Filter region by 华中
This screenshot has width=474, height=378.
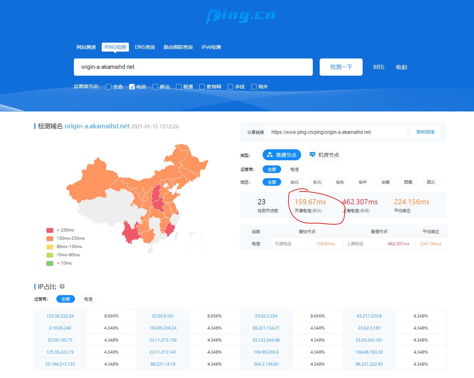(363, 182)
